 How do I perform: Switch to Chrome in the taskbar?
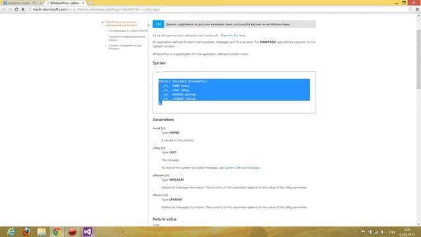[x=57, y=232]
